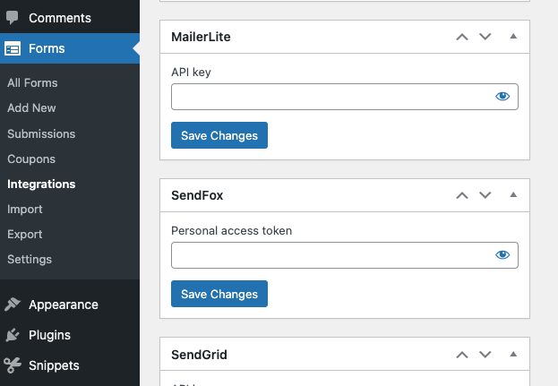Click the MailerLite panel heading
Screen dimensions: 558x386
[201, 37]
